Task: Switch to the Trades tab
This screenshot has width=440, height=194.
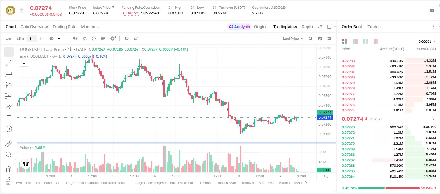Action: [x=374, y=27]
